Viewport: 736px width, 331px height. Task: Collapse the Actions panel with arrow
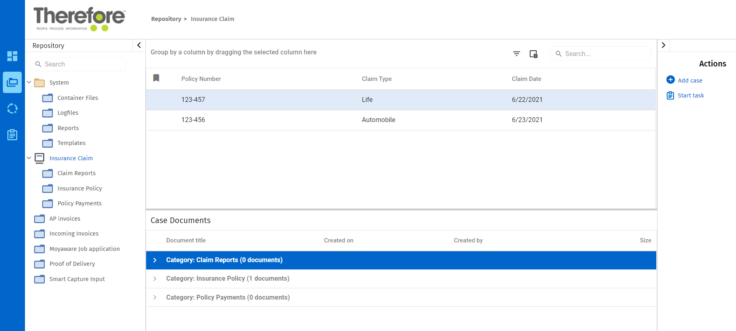tap(664, 45)
